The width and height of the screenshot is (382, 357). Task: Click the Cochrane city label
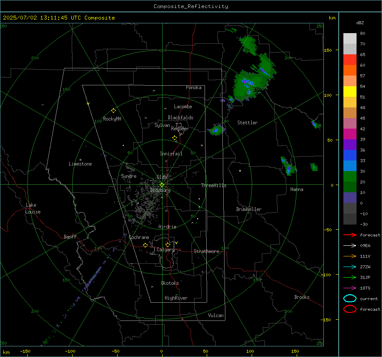click(x=139, y=237)
